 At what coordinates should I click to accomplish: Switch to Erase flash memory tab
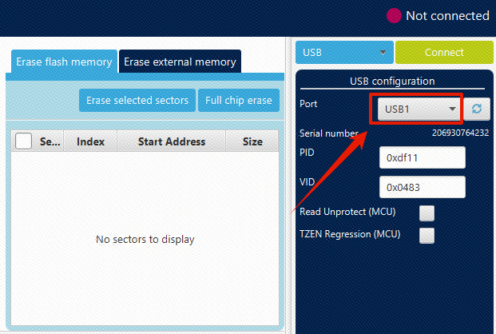click(62, 62)
